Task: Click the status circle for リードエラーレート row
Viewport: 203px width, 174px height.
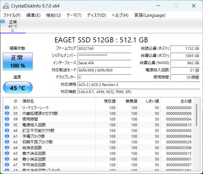Action: point(7,108)
